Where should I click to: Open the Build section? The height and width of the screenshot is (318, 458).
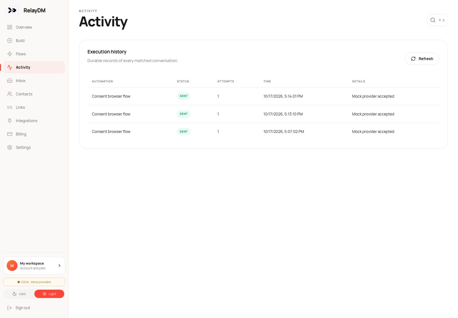(x=34, y=41)
